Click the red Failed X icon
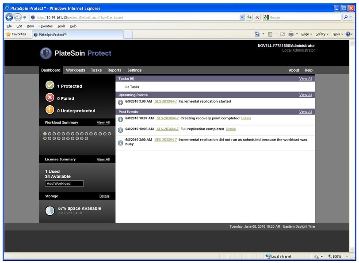359x263 pixels. [50, 98]
